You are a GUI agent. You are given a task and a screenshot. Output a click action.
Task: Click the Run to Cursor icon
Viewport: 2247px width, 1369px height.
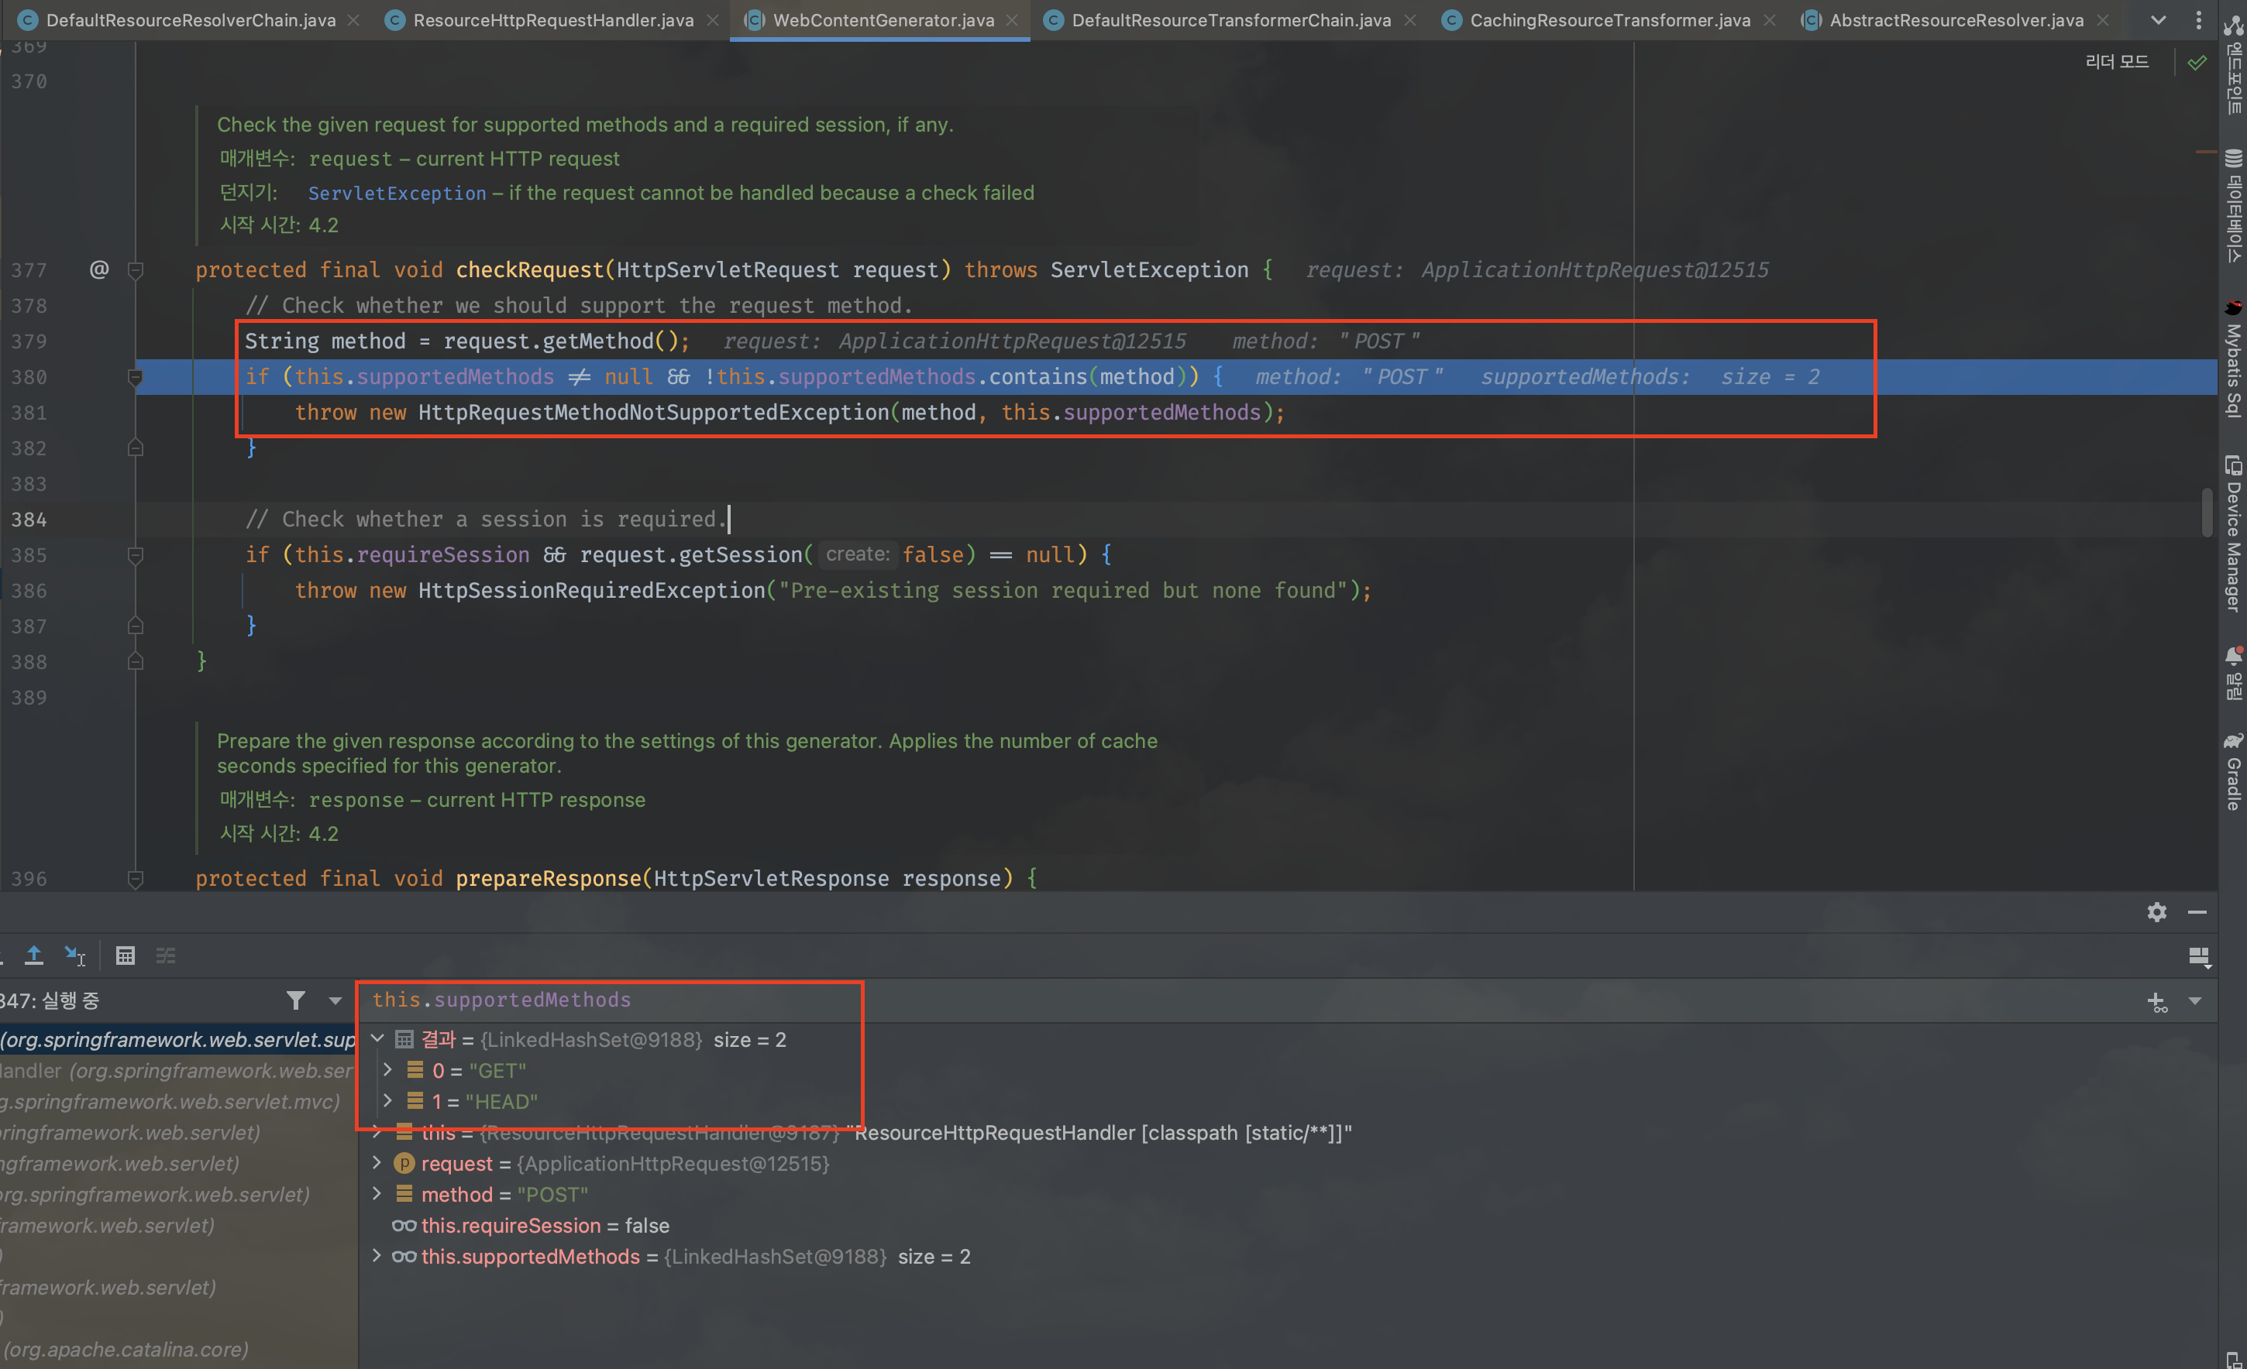coord(75,956)
